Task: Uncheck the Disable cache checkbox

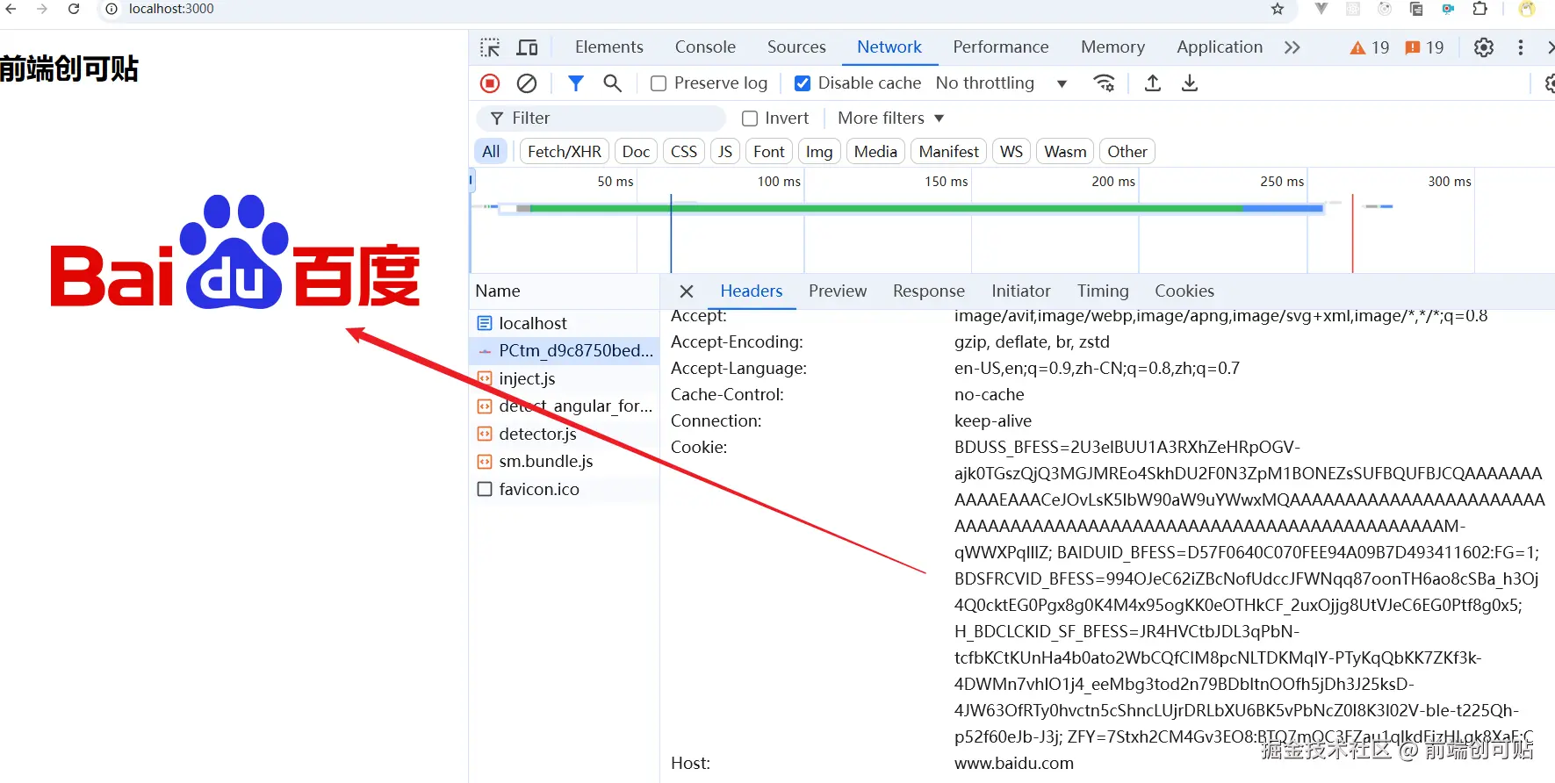Action: 803,83
